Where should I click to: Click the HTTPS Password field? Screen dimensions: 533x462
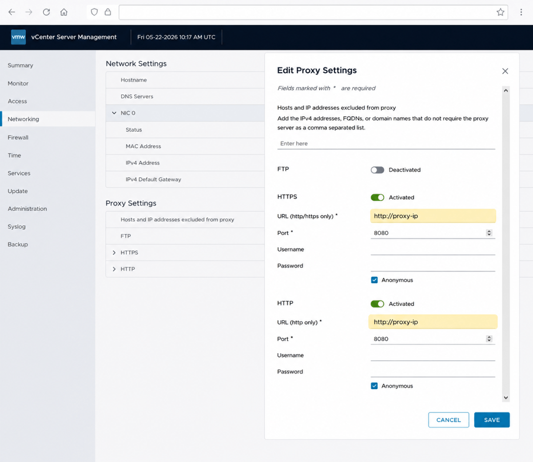[433, 266]
